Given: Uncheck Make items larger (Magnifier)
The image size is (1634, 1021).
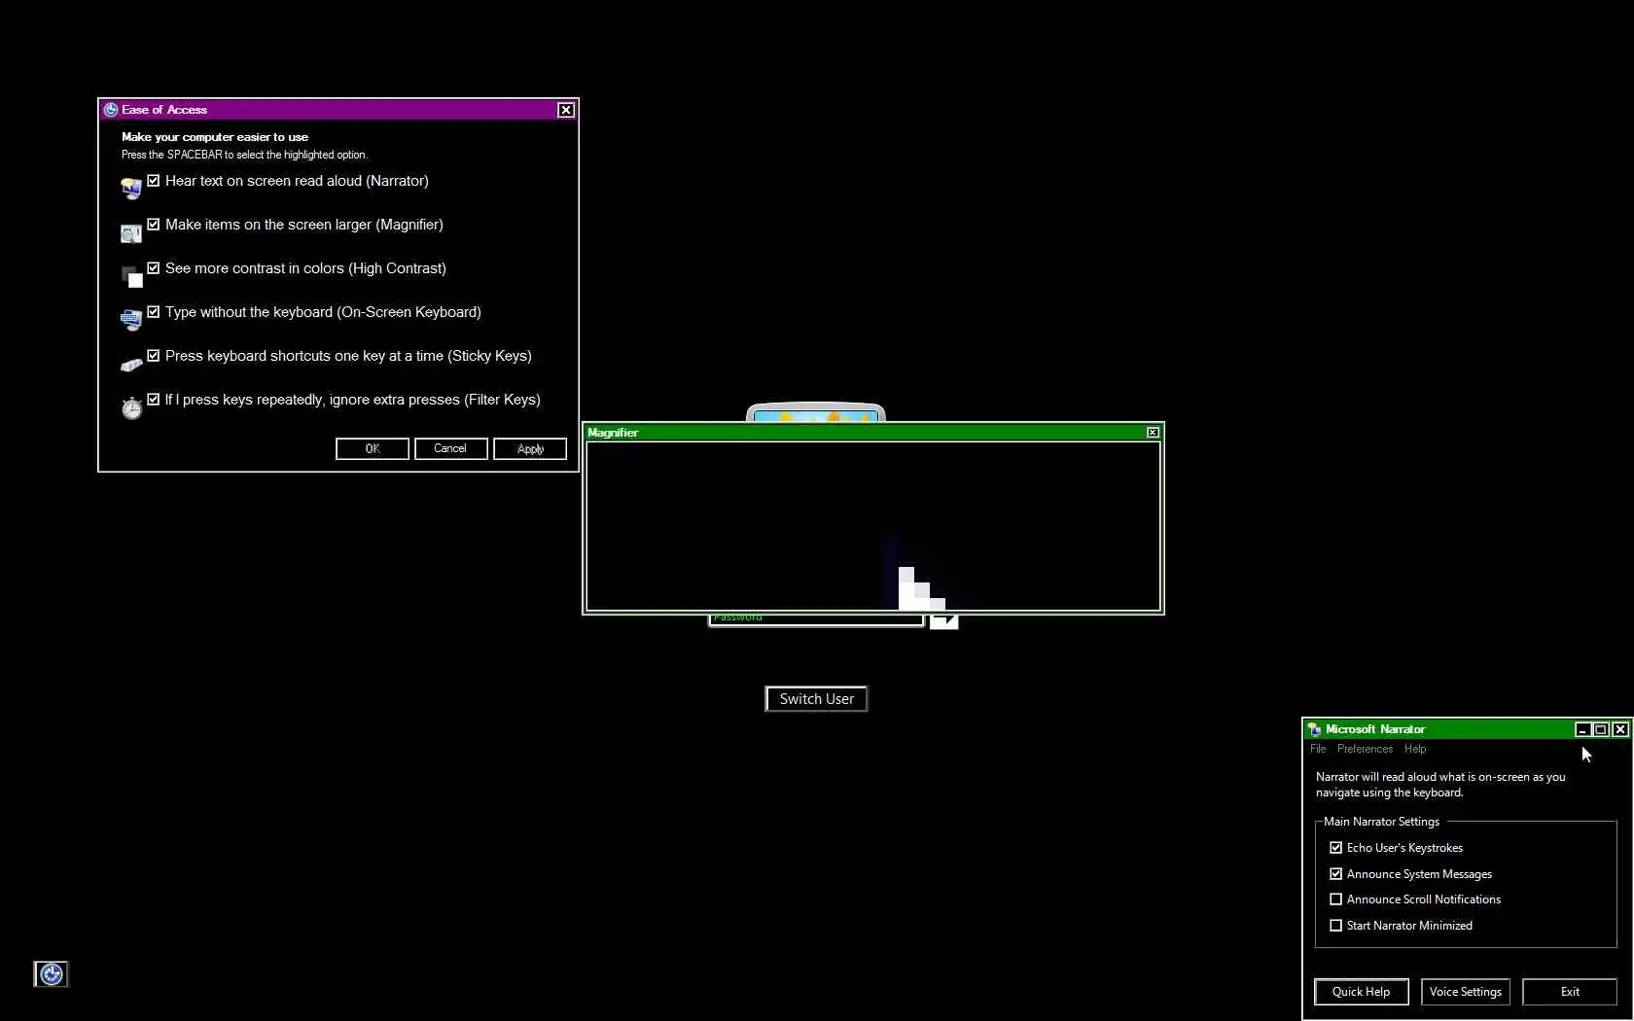Looking at the screenshot, I should [x=154, y=225].
